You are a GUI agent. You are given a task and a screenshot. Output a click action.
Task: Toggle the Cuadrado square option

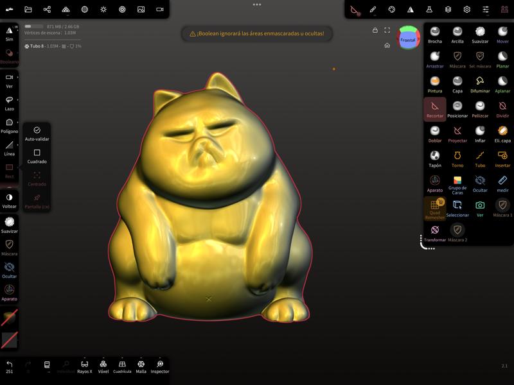coord(37,156)
